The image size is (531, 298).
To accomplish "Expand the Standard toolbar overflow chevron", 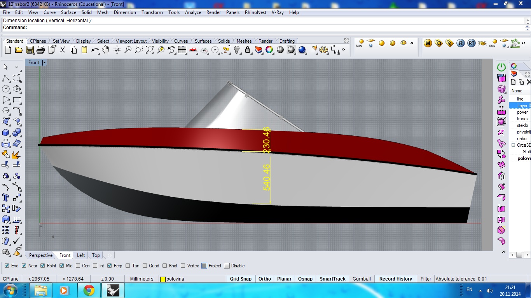I will click(x=343, y=50).
